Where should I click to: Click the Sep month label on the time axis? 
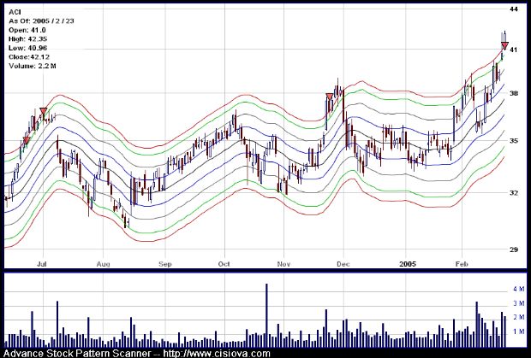pos(165,264)
